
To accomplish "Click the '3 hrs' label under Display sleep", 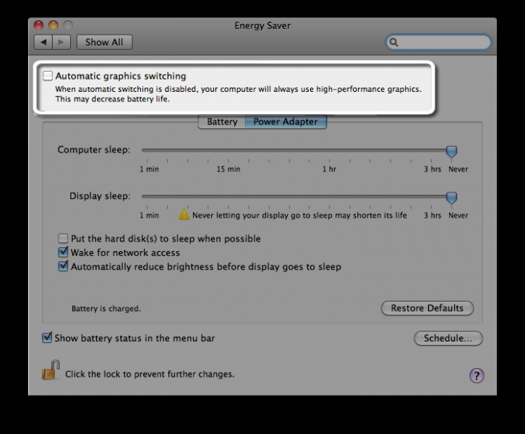I will pos(432,216).
